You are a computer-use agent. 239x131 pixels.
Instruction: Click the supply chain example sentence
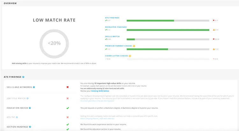tap(113, 86)
